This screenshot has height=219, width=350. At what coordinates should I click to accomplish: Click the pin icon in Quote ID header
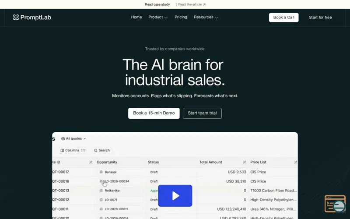[x=91, y=162]
